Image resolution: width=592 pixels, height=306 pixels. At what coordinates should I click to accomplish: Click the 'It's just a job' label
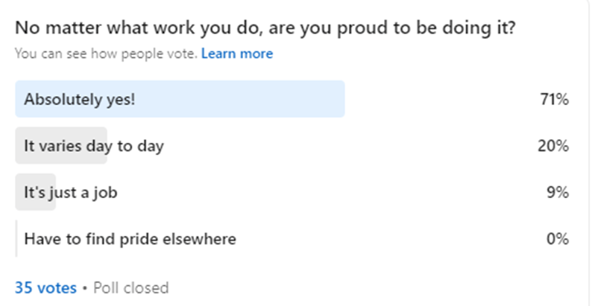tap(71, 193)
